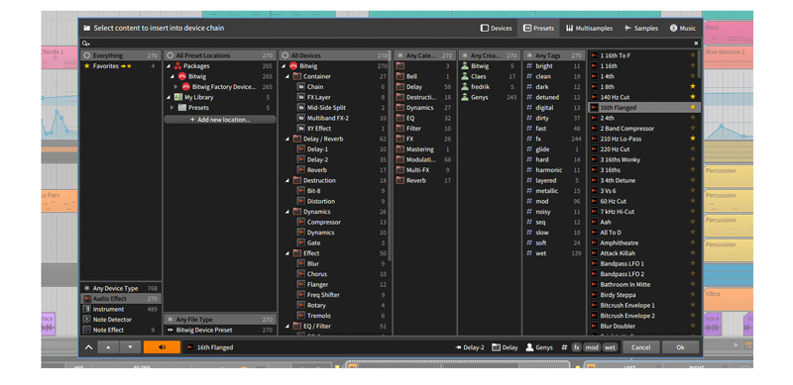This screenshot has height=385, width=793.
Task: Select the Compressor device
Action: pos(334,223)
